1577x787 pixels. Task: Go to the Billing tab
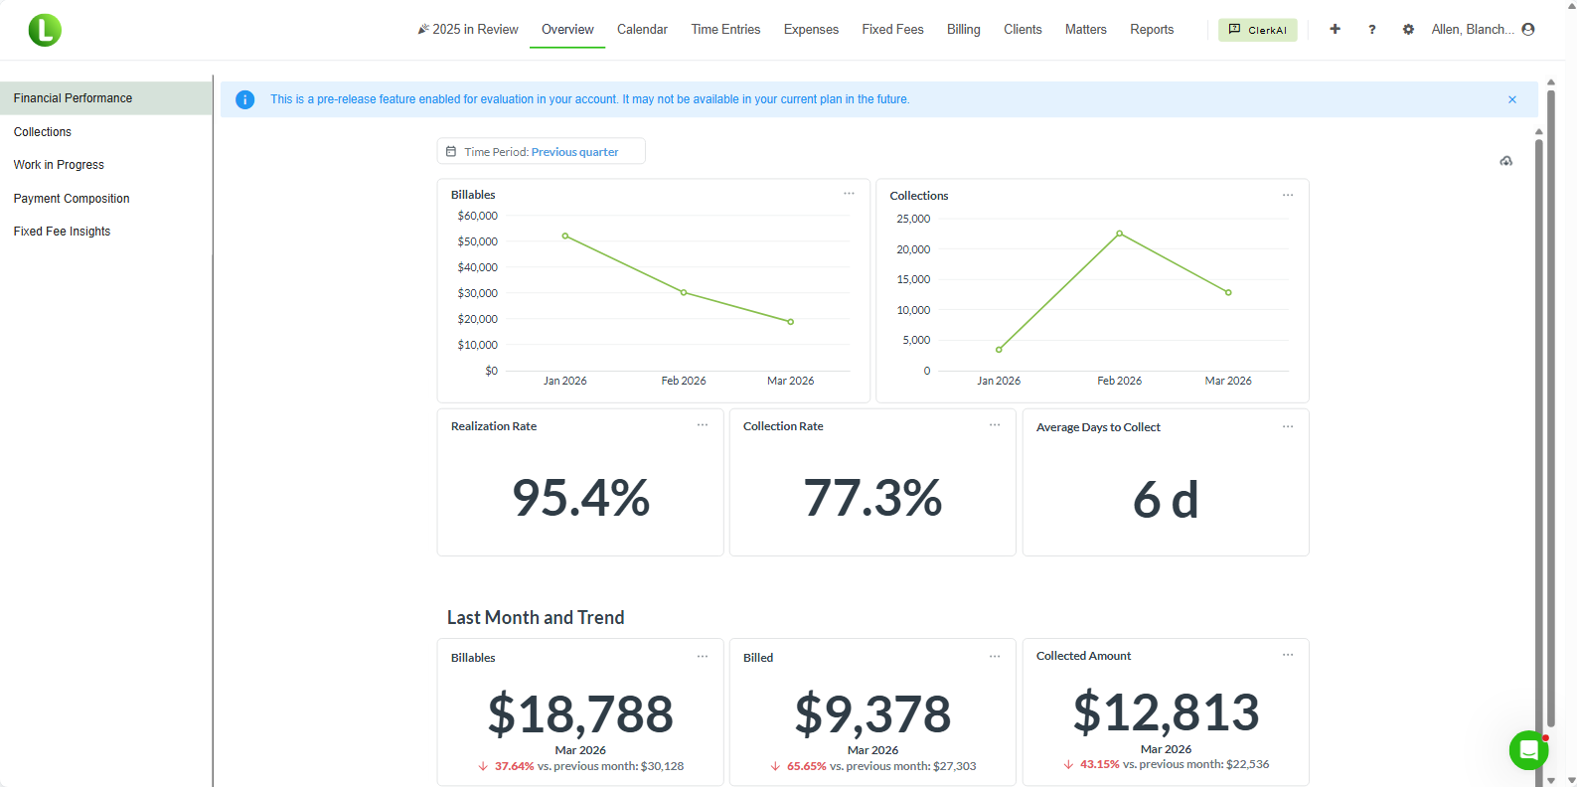point(963,30)
